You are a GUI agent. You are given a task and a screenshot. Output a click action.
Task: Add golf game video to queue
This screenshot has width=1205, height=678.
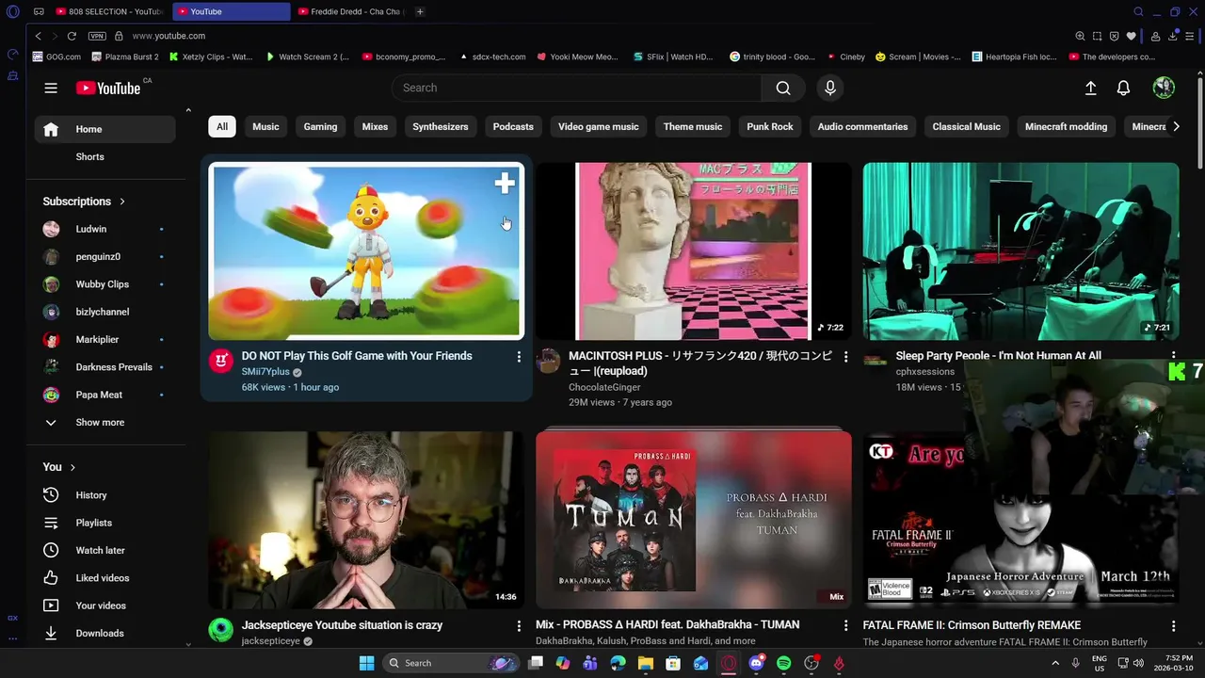(505, 183)
